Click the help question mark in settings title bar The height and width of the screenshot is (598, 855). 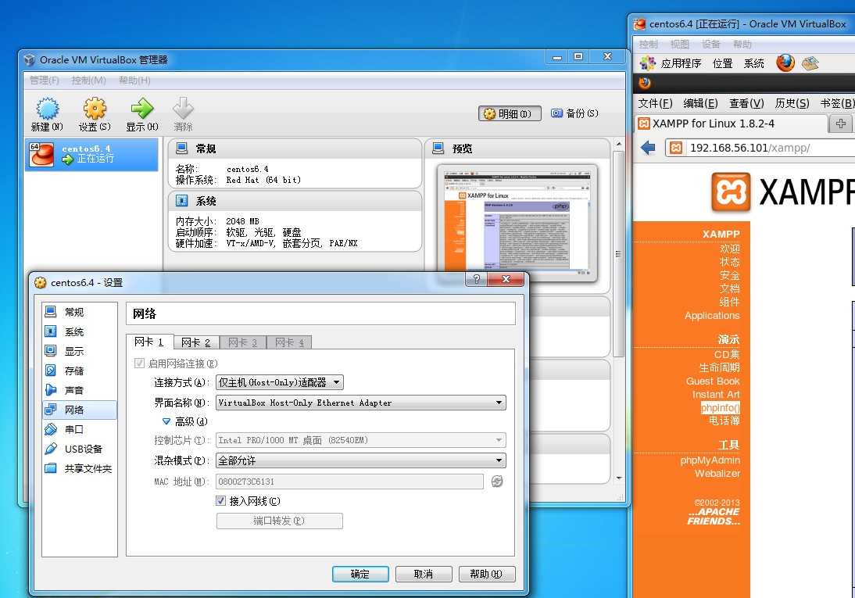tap(476, 279)
